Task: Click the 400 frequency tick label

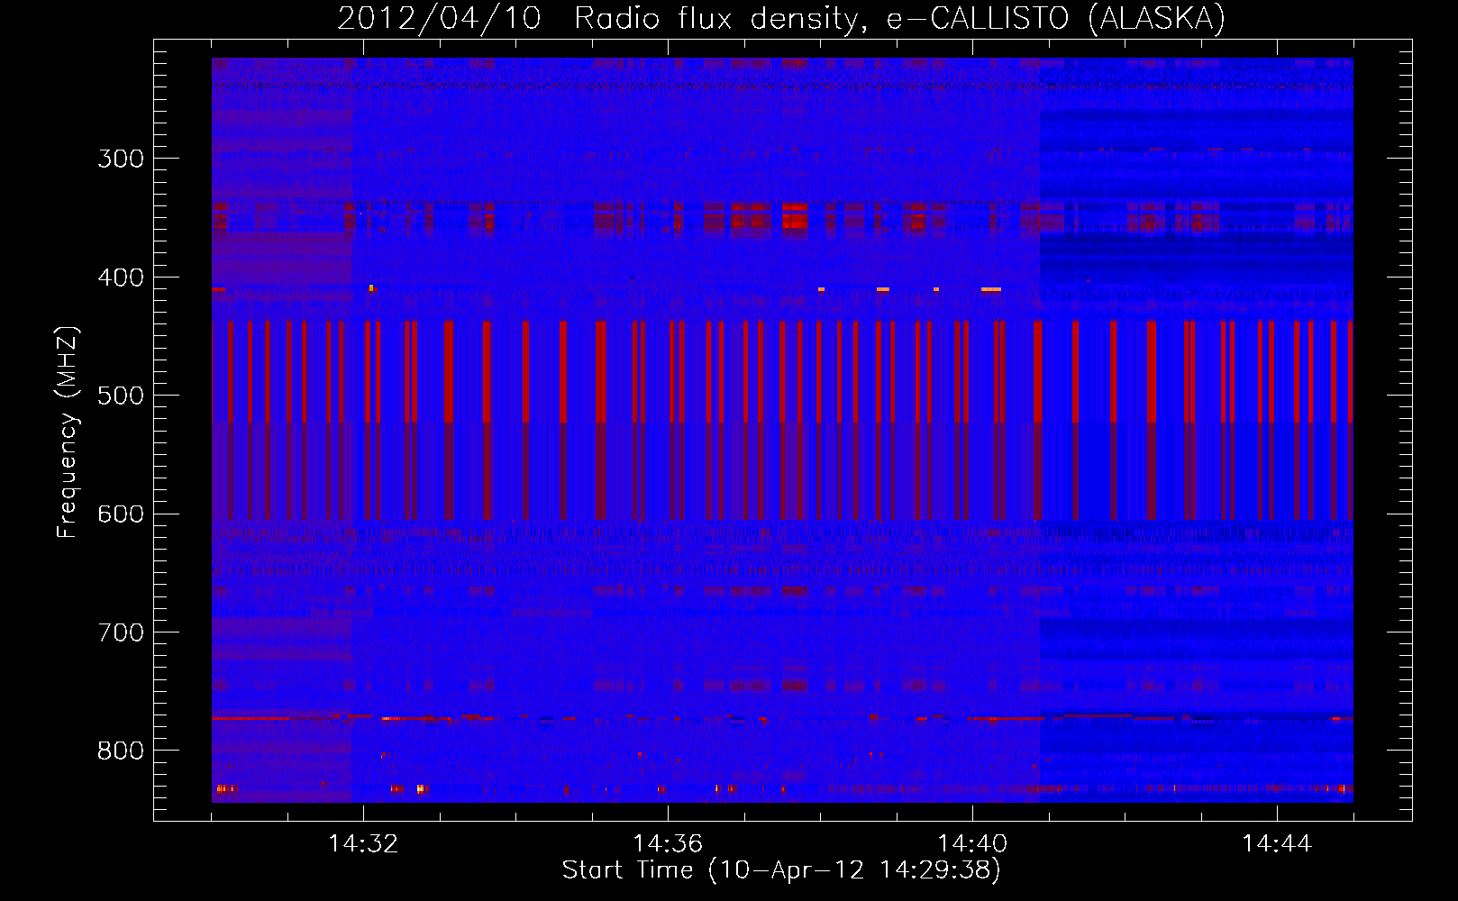Action: tap(121, 278)
